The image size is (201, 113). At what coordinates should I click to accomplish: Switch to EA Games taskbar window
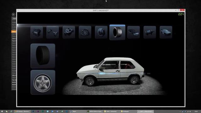pyautogui.click(x=22, y=111)
